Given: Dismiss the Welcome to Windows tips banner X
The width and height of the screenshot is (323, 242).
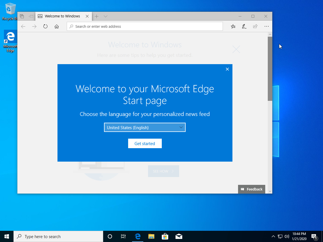Looking at the screenshot, I should coord(236,49).
